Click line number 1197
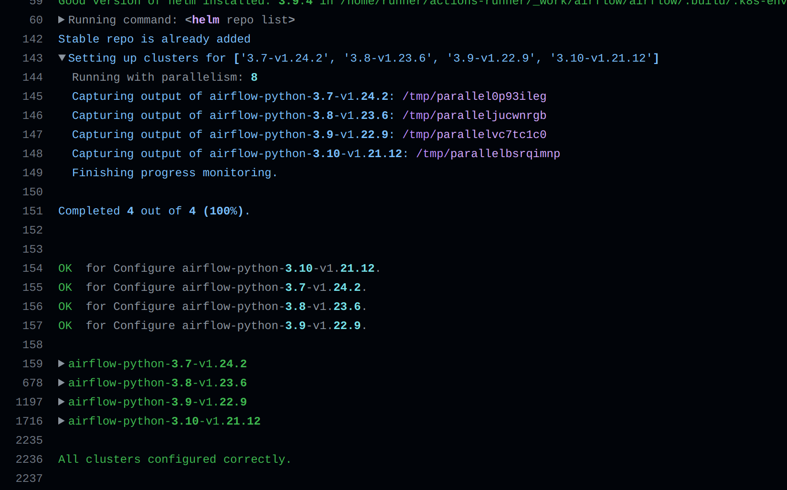 coord(29,402)
